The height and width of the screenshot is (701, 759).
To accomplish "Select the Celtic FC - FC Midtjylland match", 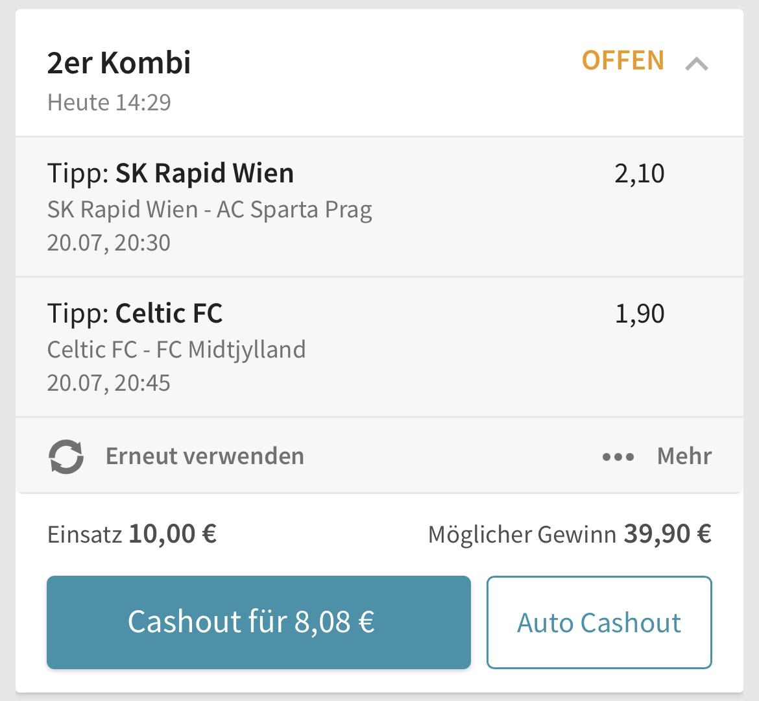I will click(176, 350).
